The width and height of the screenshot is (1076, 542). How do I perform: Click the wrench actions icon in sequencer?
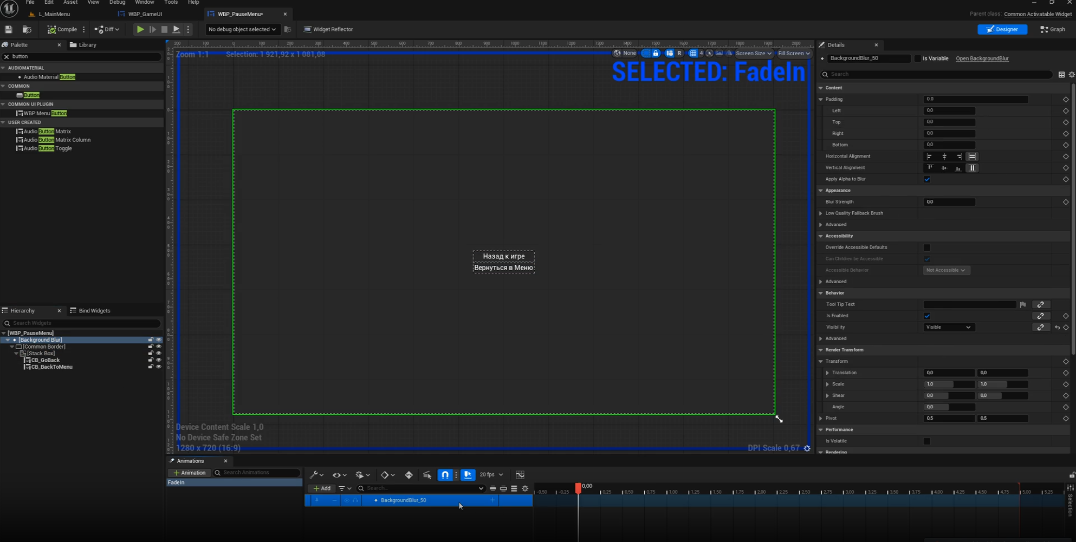pos(314,475)
